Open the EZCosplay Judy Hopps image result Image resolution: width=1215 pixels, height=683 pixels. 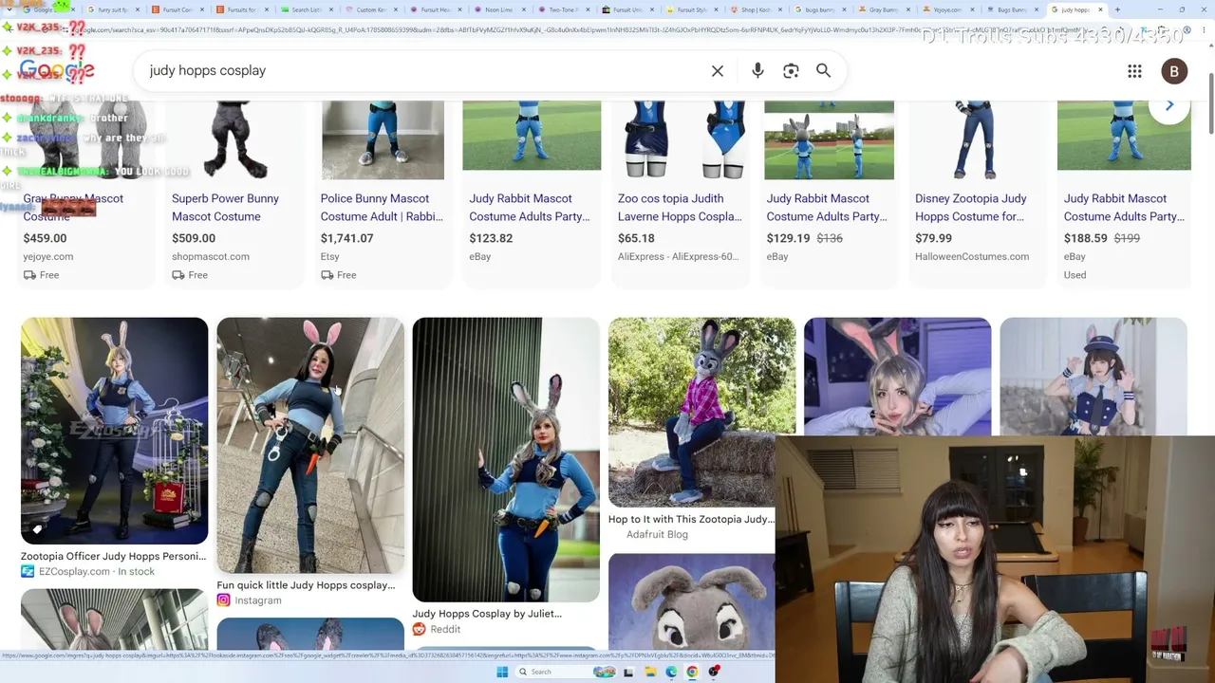click(x=114, y=431)
